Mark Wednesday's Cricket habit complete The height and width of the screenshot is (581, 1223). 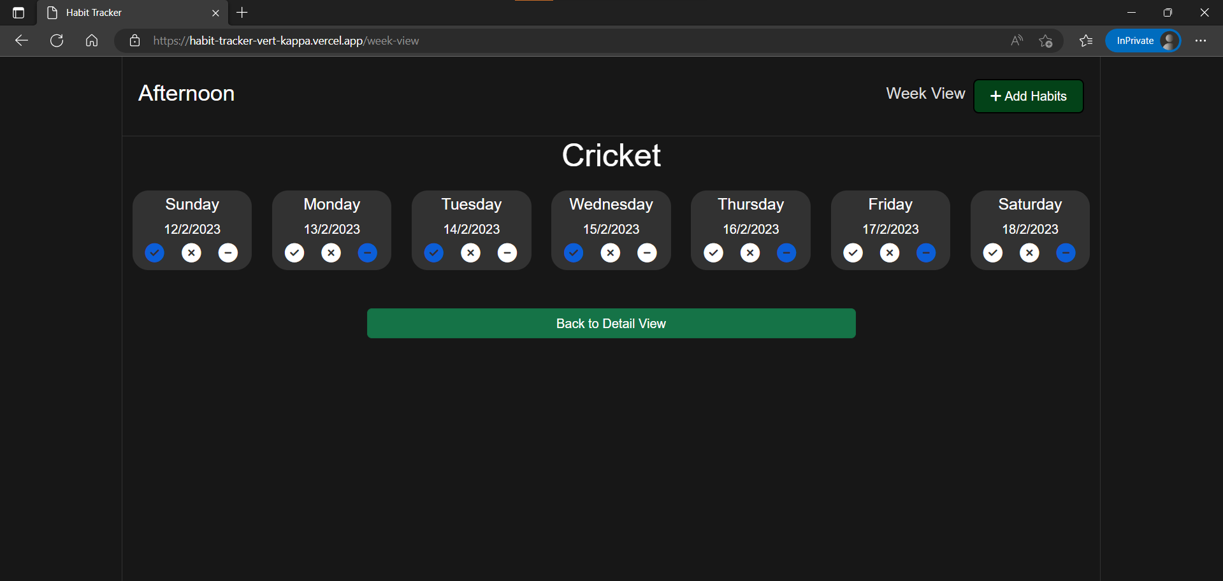point(573,253)
